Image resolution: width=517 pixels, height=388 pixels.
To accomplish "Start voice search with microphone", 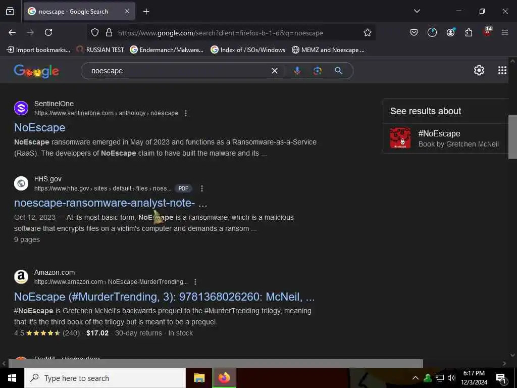I will [297, 71].
